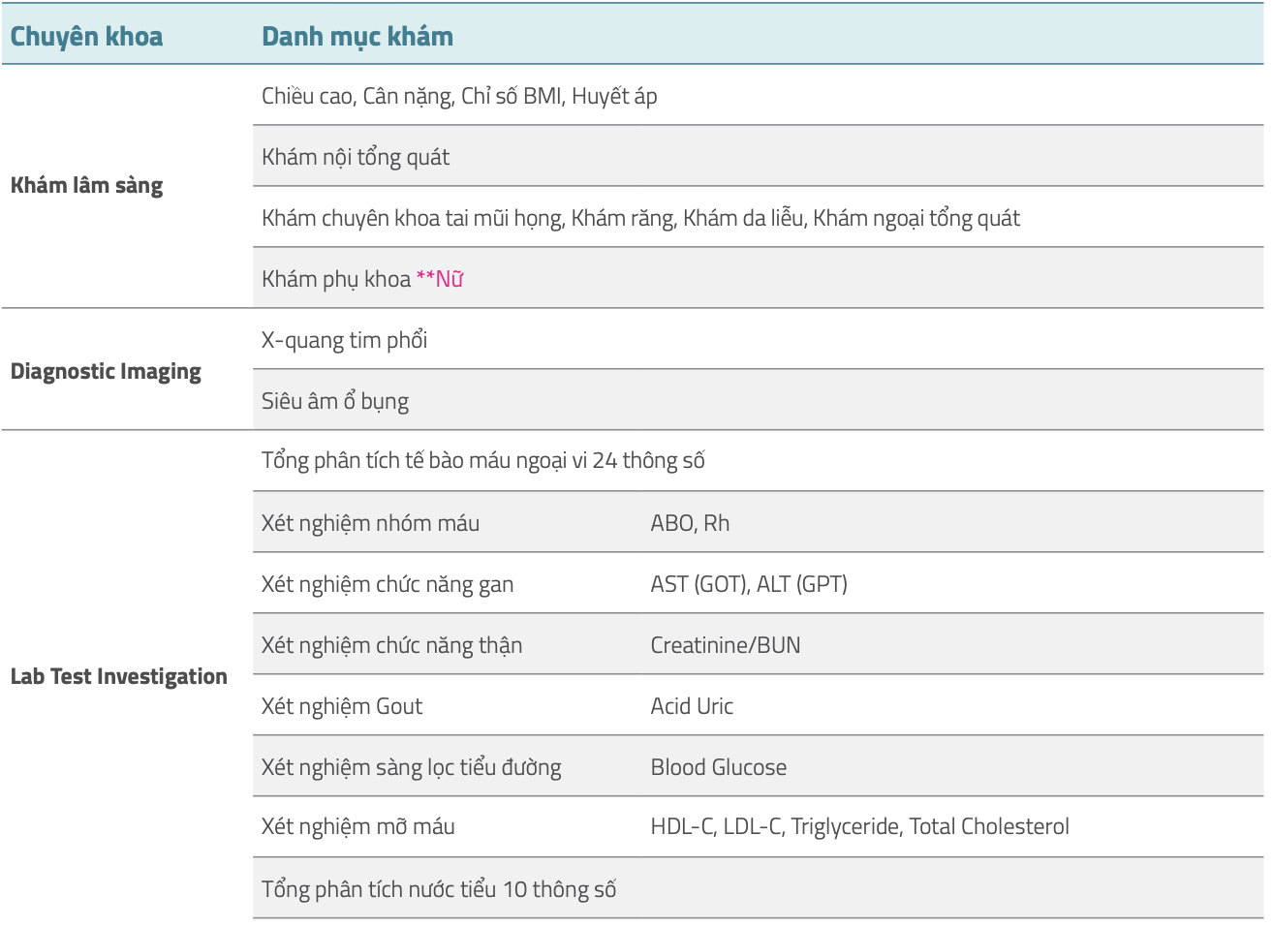Viewport: 1273px width, 928px height.
Task: Click the 'Danh mục khám' column header
Action: click(x=357, y=37)
